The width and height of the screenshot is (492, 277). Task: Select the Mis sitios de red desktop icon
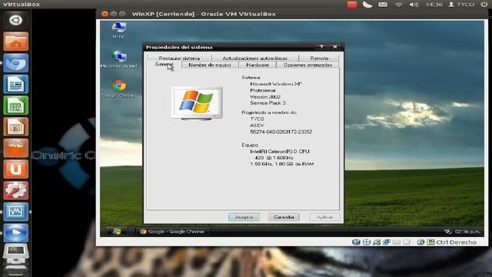(x=119, y=58)
